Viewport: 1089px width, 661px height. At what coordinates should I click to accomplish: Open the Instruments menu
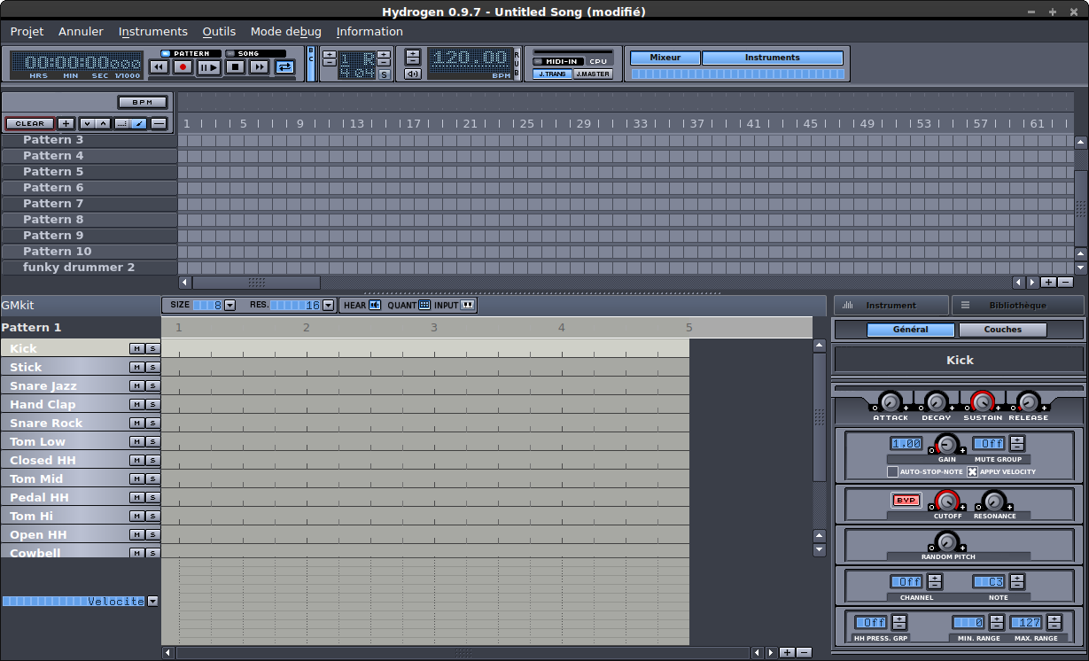tap(153, 31)
